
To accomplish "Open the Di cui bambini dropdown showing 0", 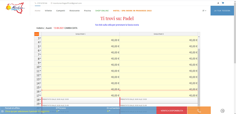I will click(109, 111).
